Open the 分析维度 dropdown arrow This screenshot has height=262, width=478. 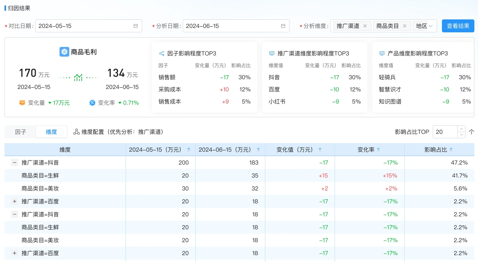coord(431,26)
